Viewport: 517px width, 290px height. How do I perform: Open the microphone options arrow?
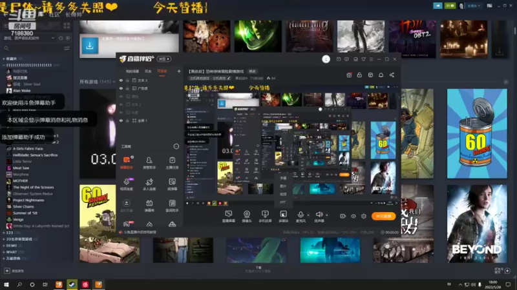point(308,215)
